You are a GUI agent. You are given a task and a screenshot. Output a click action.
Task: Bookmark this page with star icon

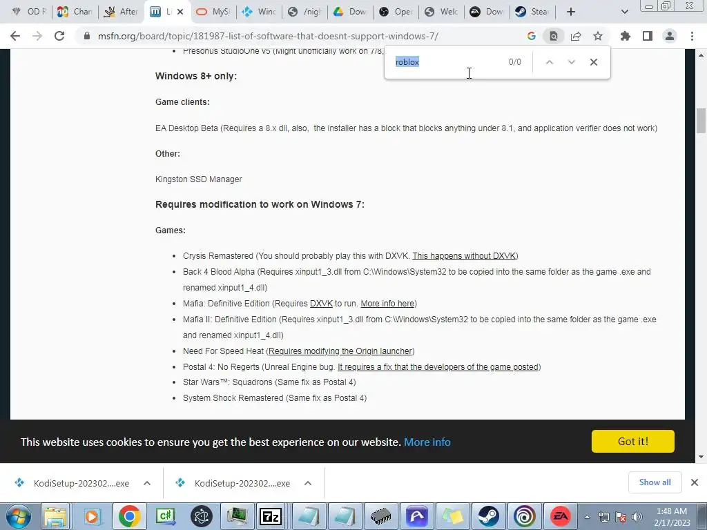[598, 36]
